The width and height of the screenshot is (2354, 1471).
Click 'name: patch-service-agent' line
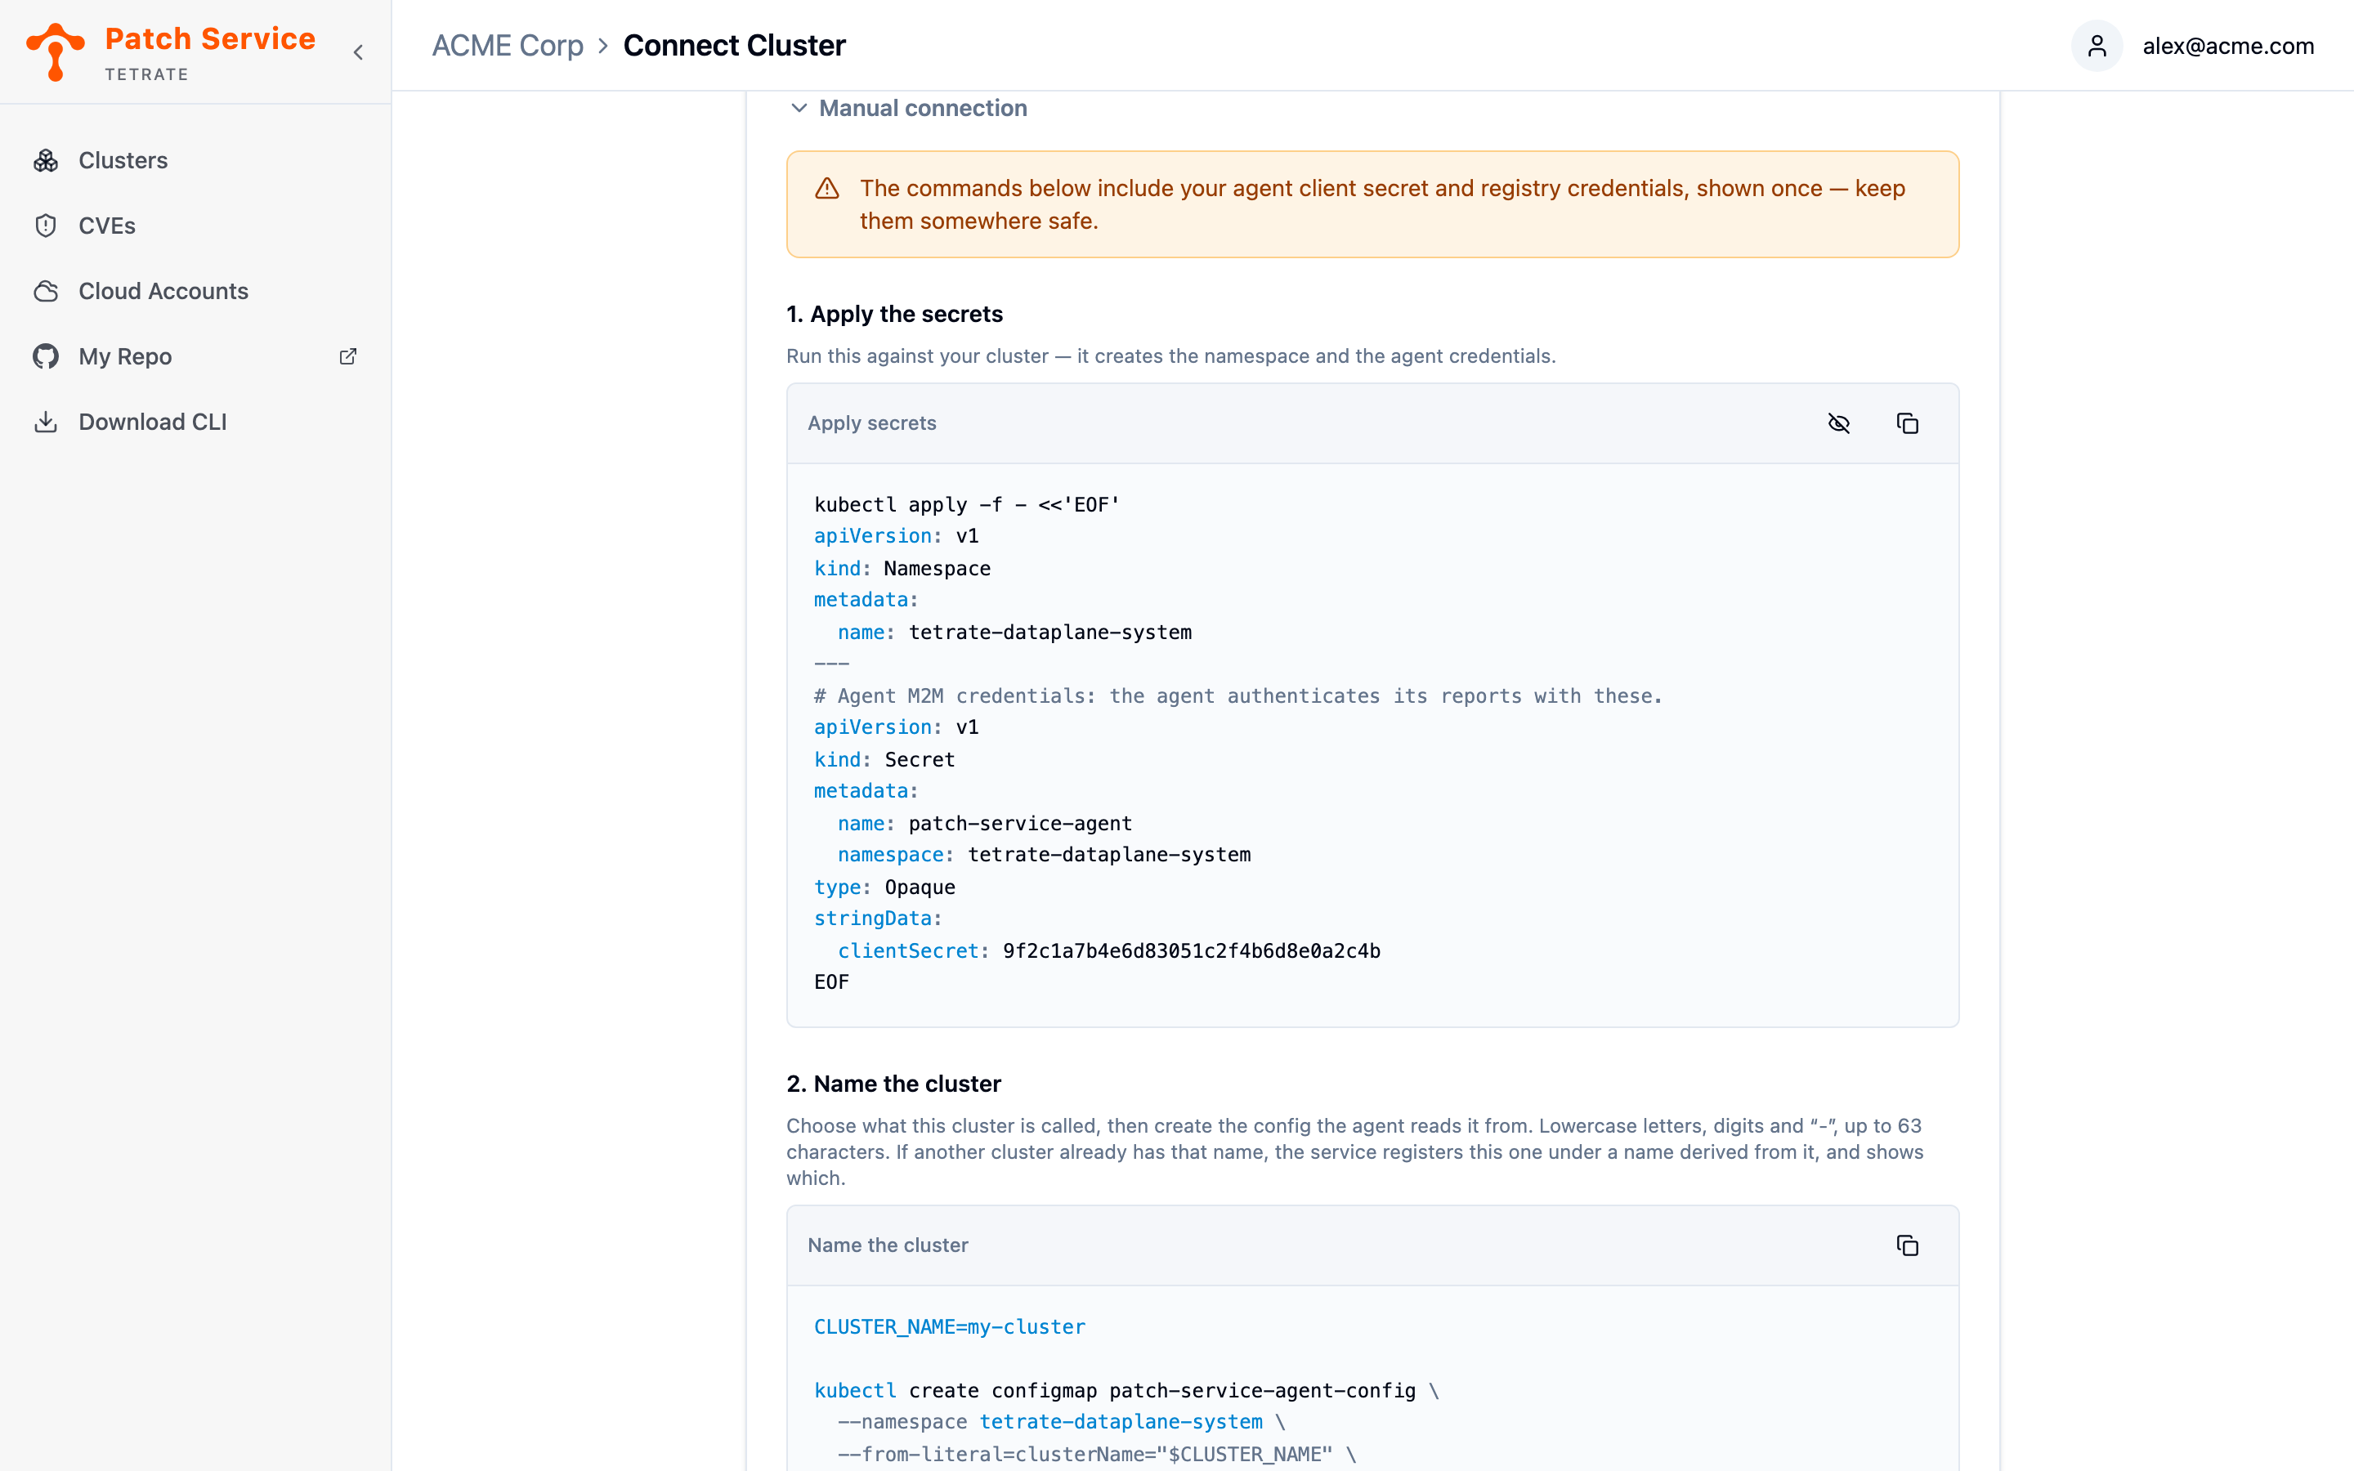tap(984, 823)
